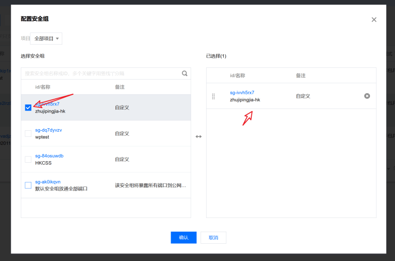Check the wptest security group checkbox
395x261 pixels.
28,133
